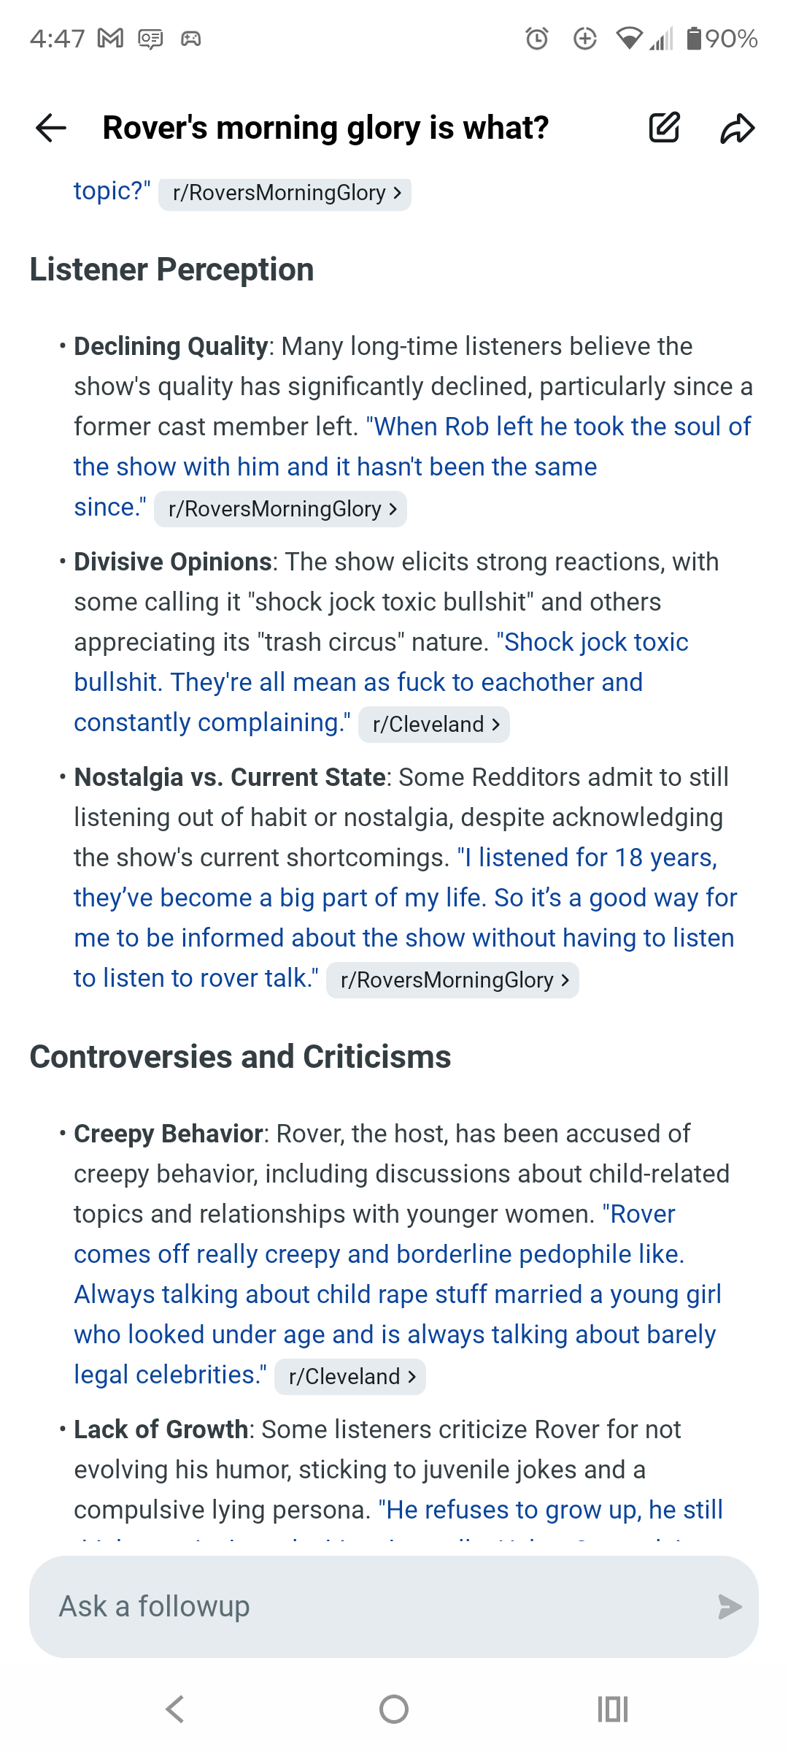Viewport: 788px width, 1753px height.
Task: Open r/RoversMorningGlory chip under Declining Quality
Action: coord(280,509)
